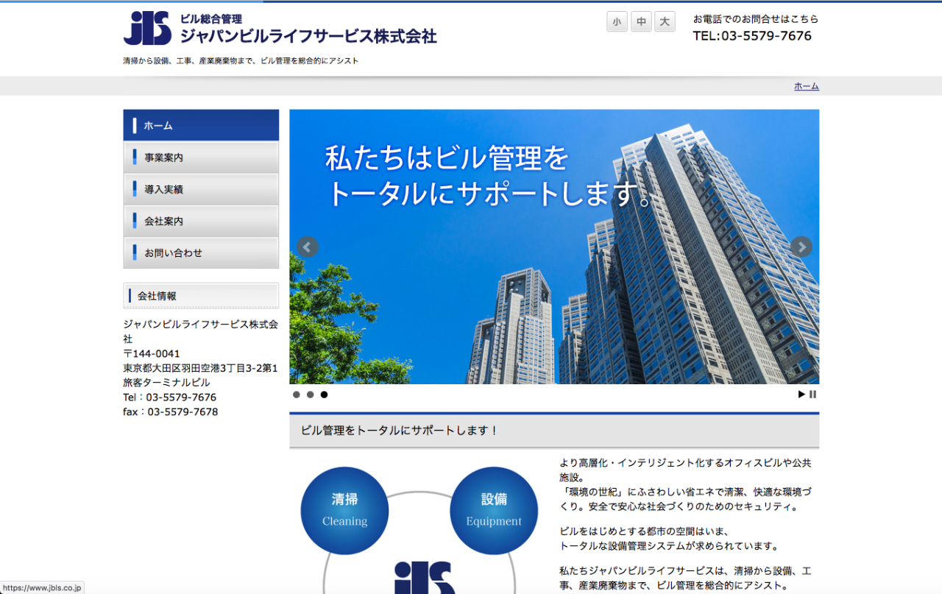Open 会社案内 in the sidebar menu
The width and height of the screenshot is (942, 594).
[x=201, y=221]
